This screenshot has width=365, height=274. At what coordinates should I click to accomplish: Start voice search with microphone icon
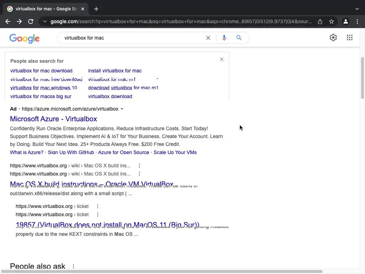(224, 38)
